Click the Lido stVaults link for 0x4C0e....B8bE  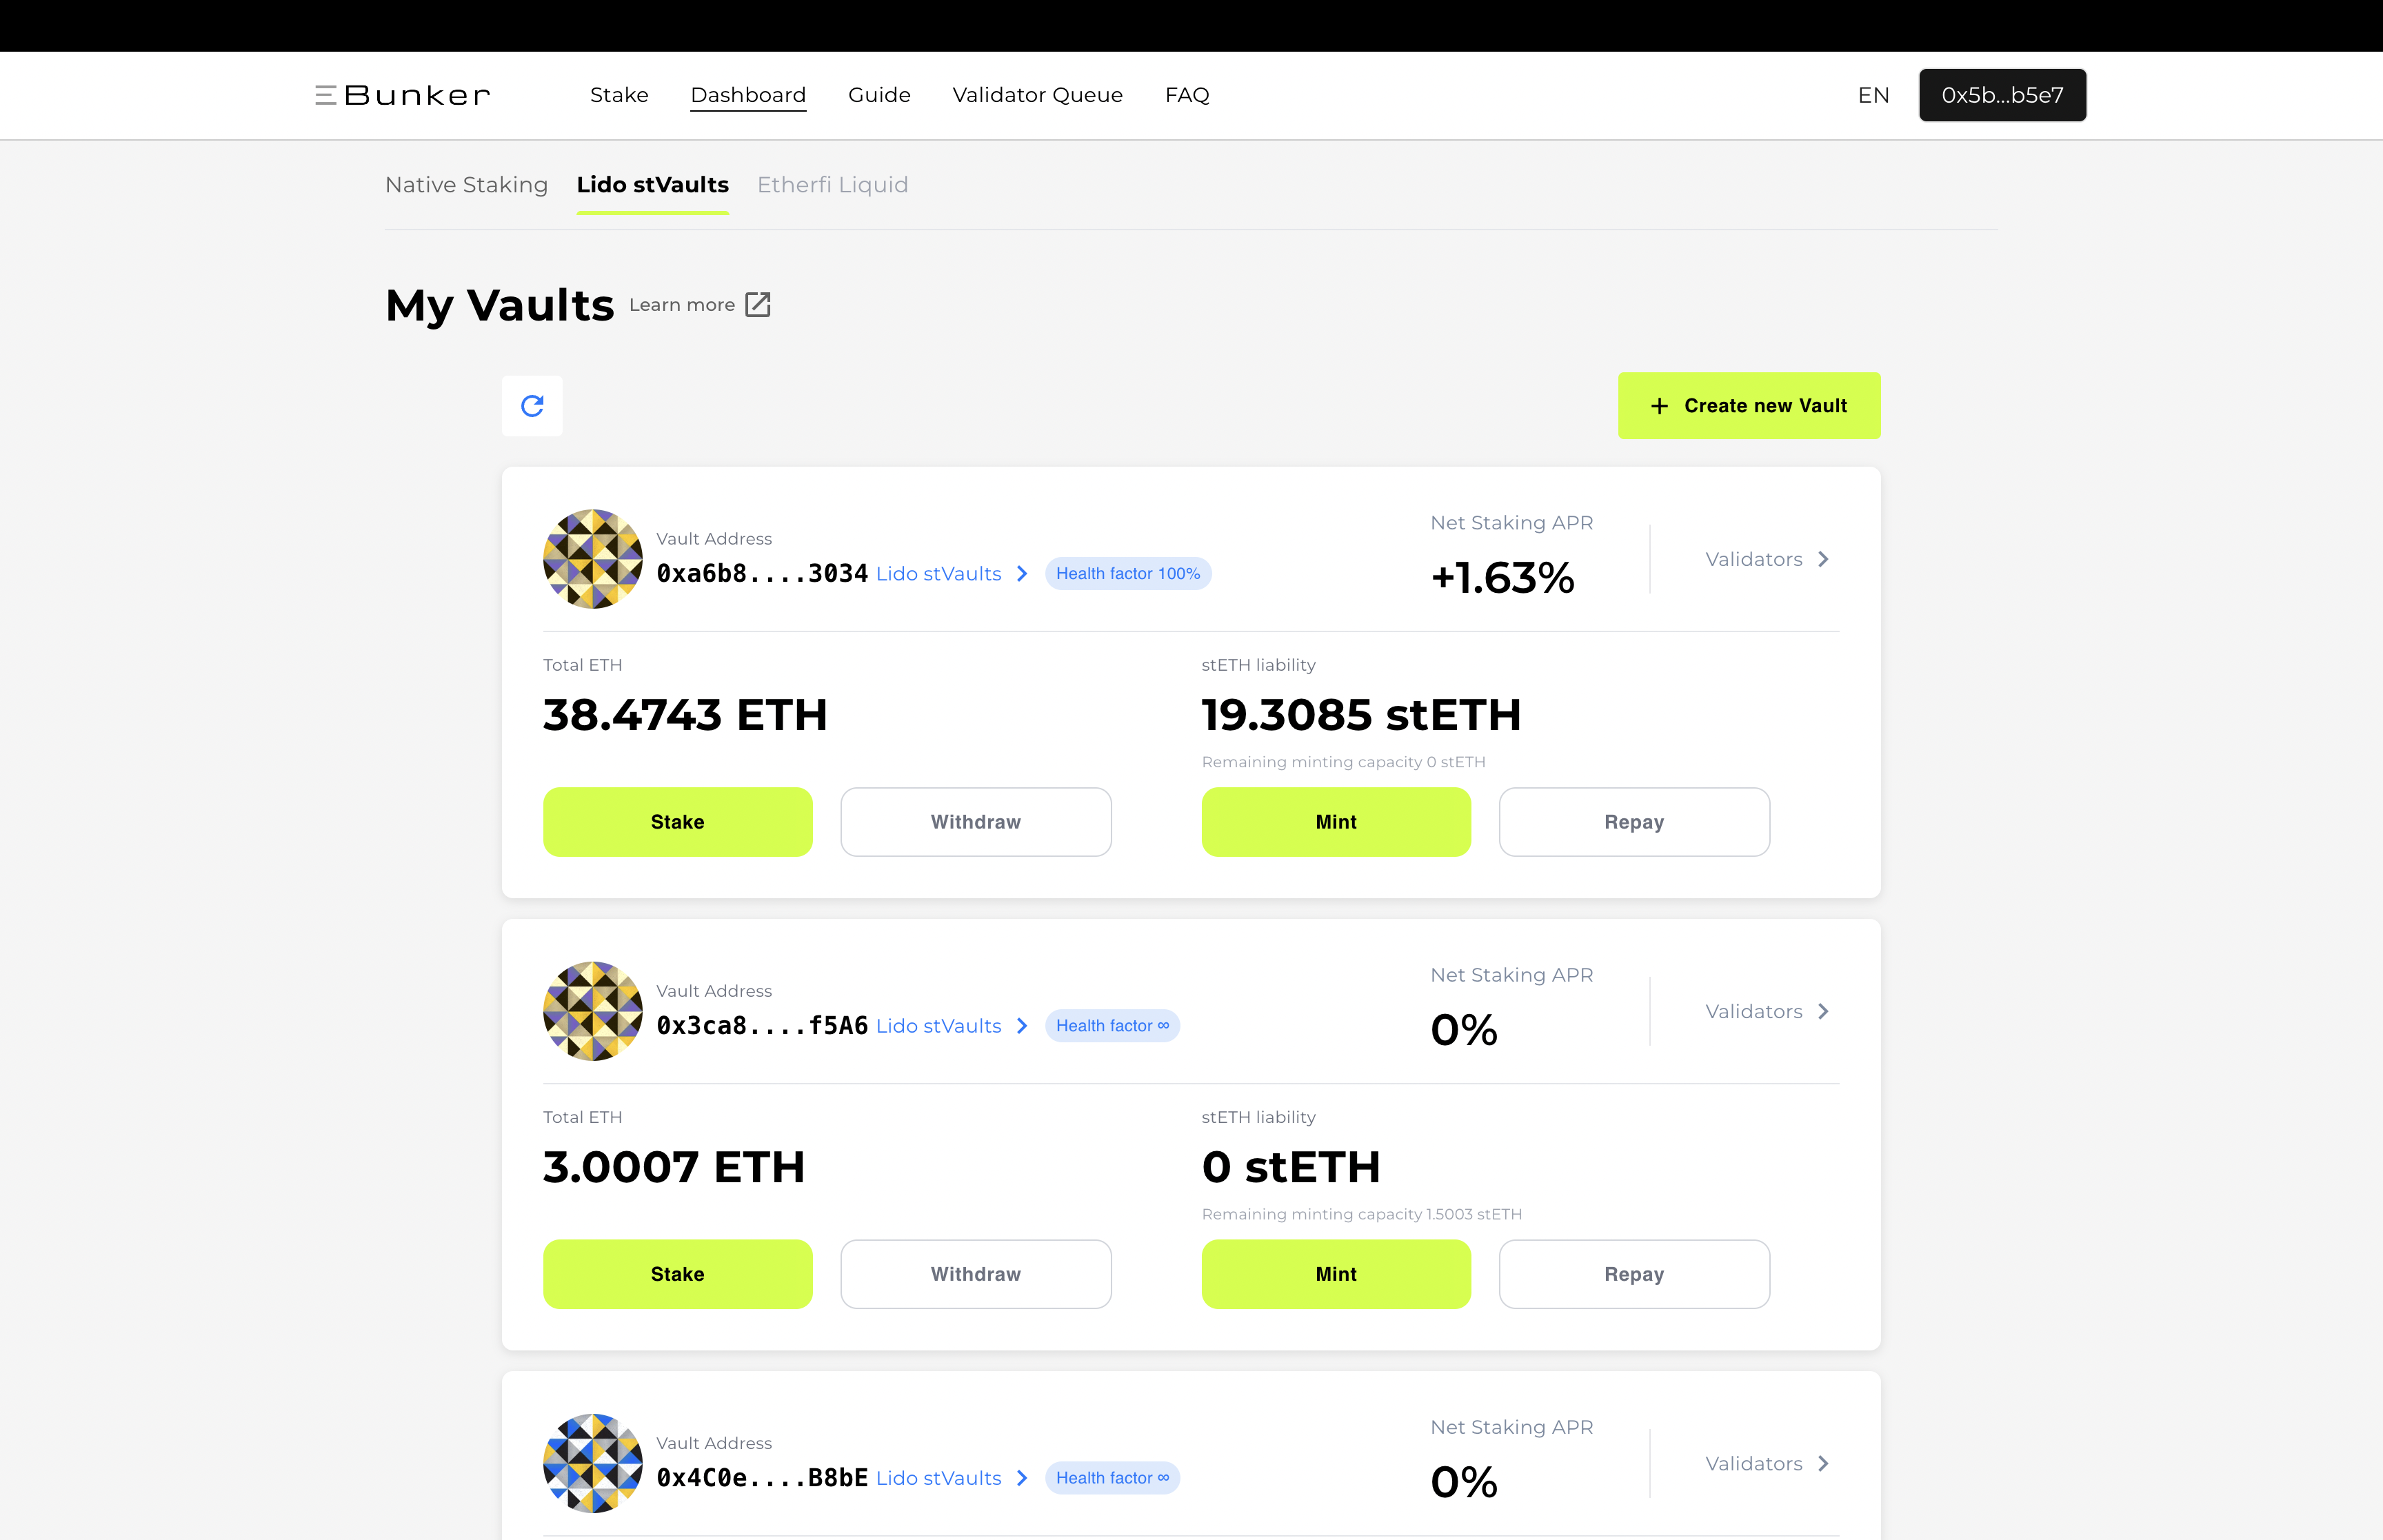pyautogui.click(x=938, y=1477)
